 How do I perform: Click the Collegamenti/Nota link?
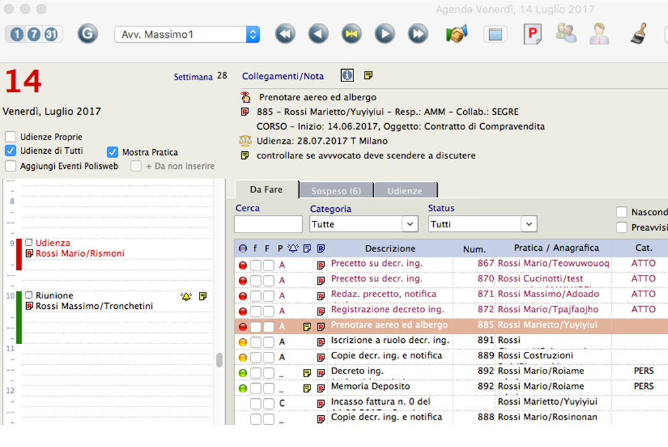[x=283, y=76]
